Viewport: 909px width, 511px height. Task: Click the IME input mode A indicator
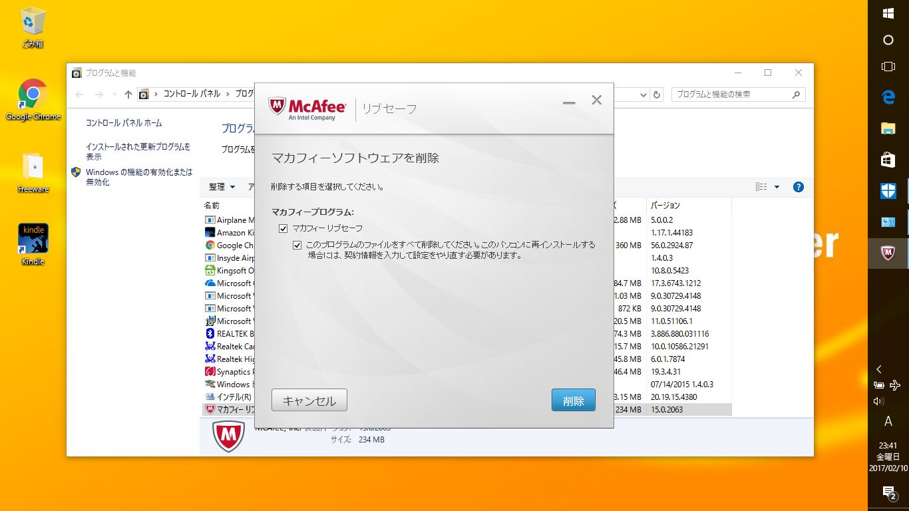[x=888, y=421]
